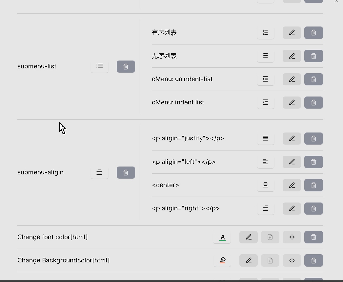
Task: Click the center alignment icon for <center>
Action: [265, 185]
